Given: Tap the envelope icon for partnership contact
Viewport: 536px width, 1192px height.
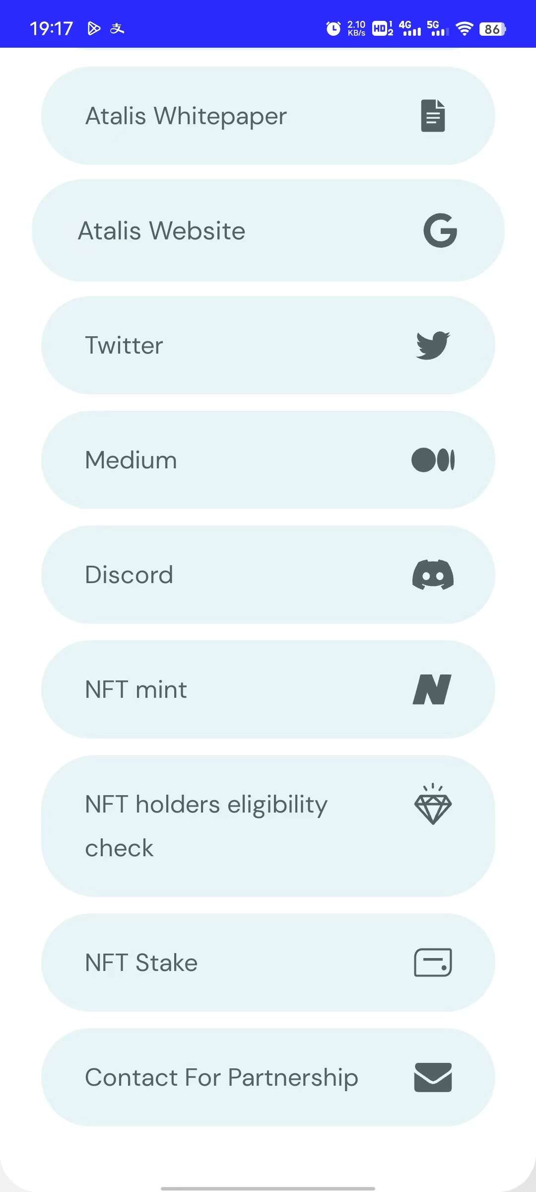Looking at the screenshot, I should [x=433, y=1077].
